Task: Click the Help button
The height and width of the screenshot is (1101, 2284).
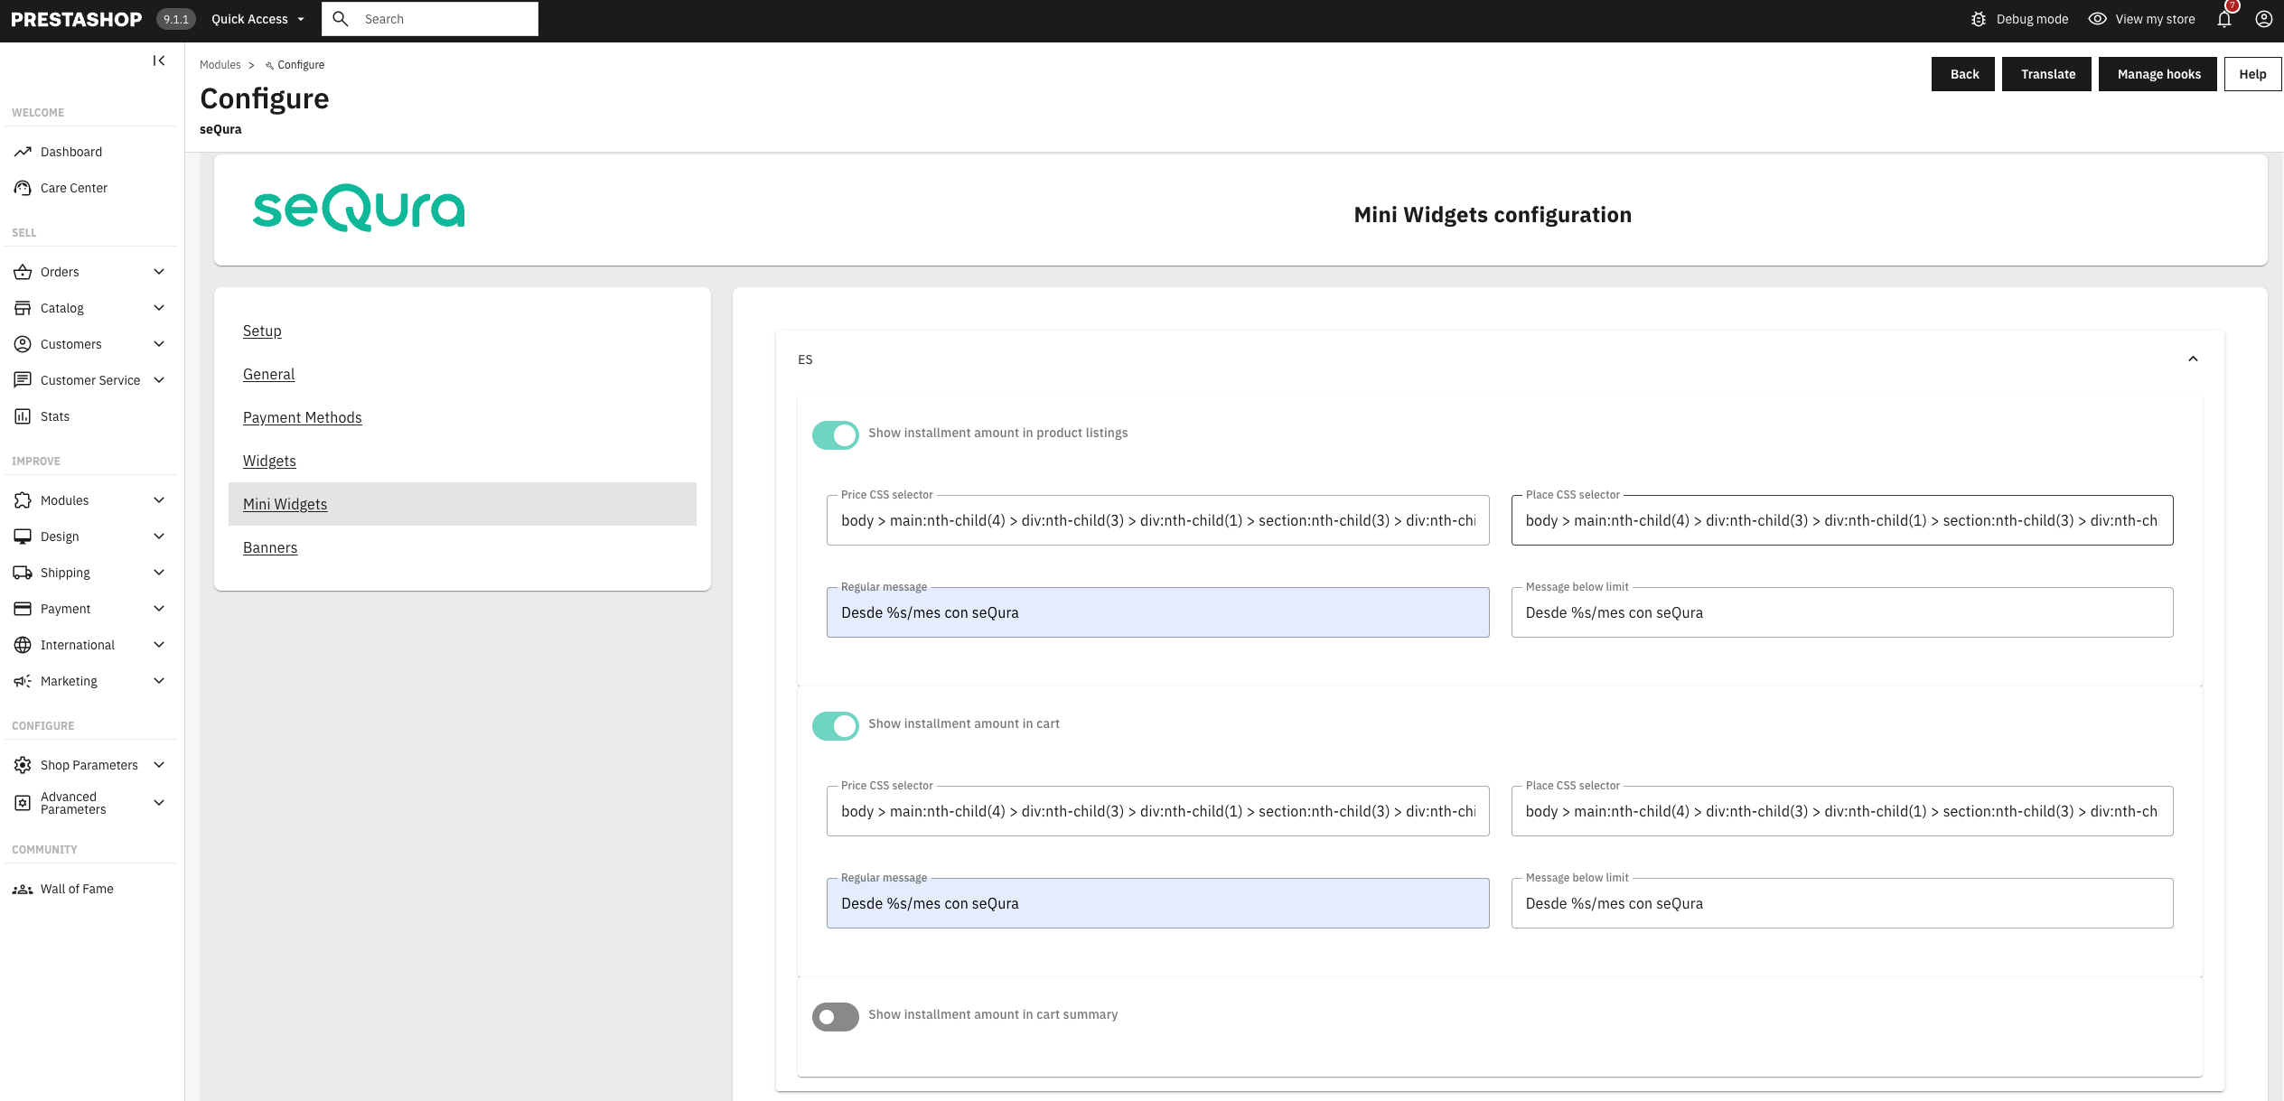Action: click(2252, 74)
